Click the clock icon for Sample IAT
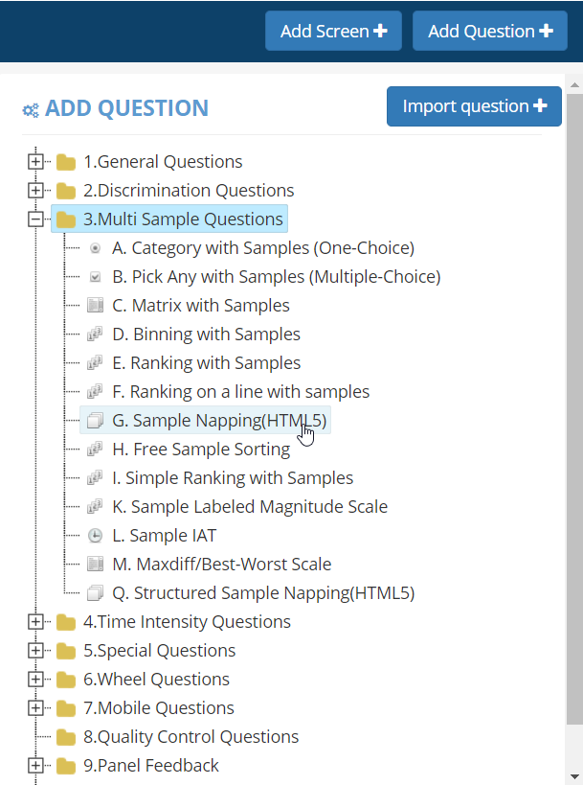 [95, 536]
